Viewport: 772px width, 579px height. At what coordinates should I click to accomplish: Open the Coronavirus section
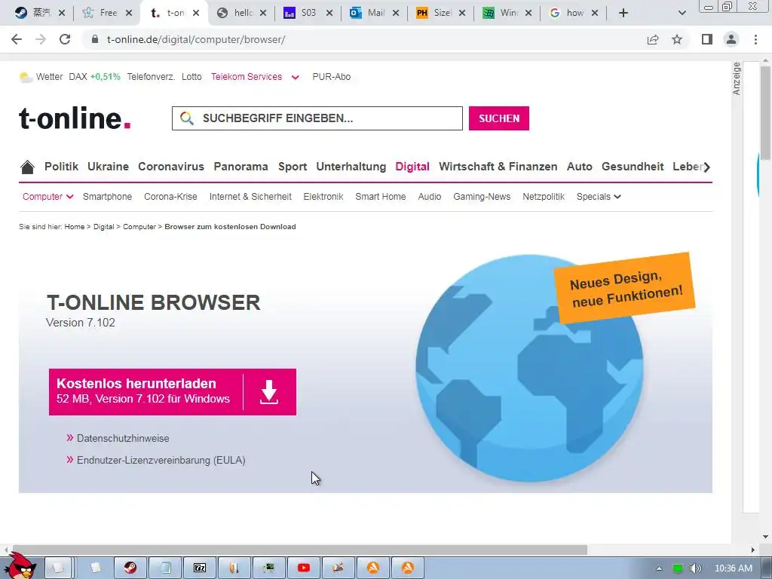coord(171,167)
